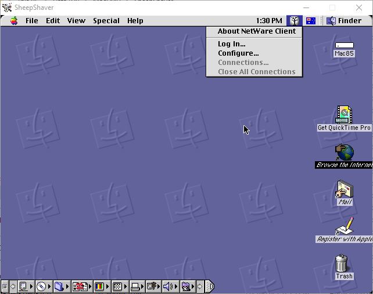Open AppleTalk Switch module in Control Strip
Image resolution: width=373 pixels, height=294 pixels.
pyautogui.click(x=26, y=286)
